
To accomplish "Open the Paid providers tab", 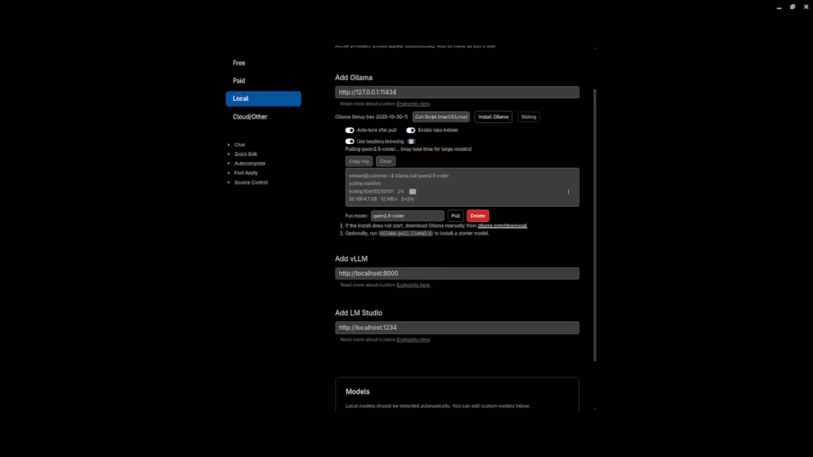I will [239, 81].
